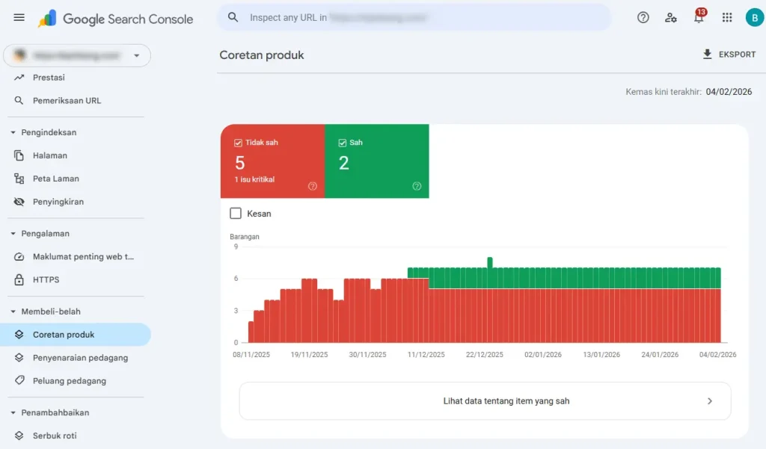Collapse the Membeli-belah section
This screenshot has width=766, height=449.
[13, 312]
